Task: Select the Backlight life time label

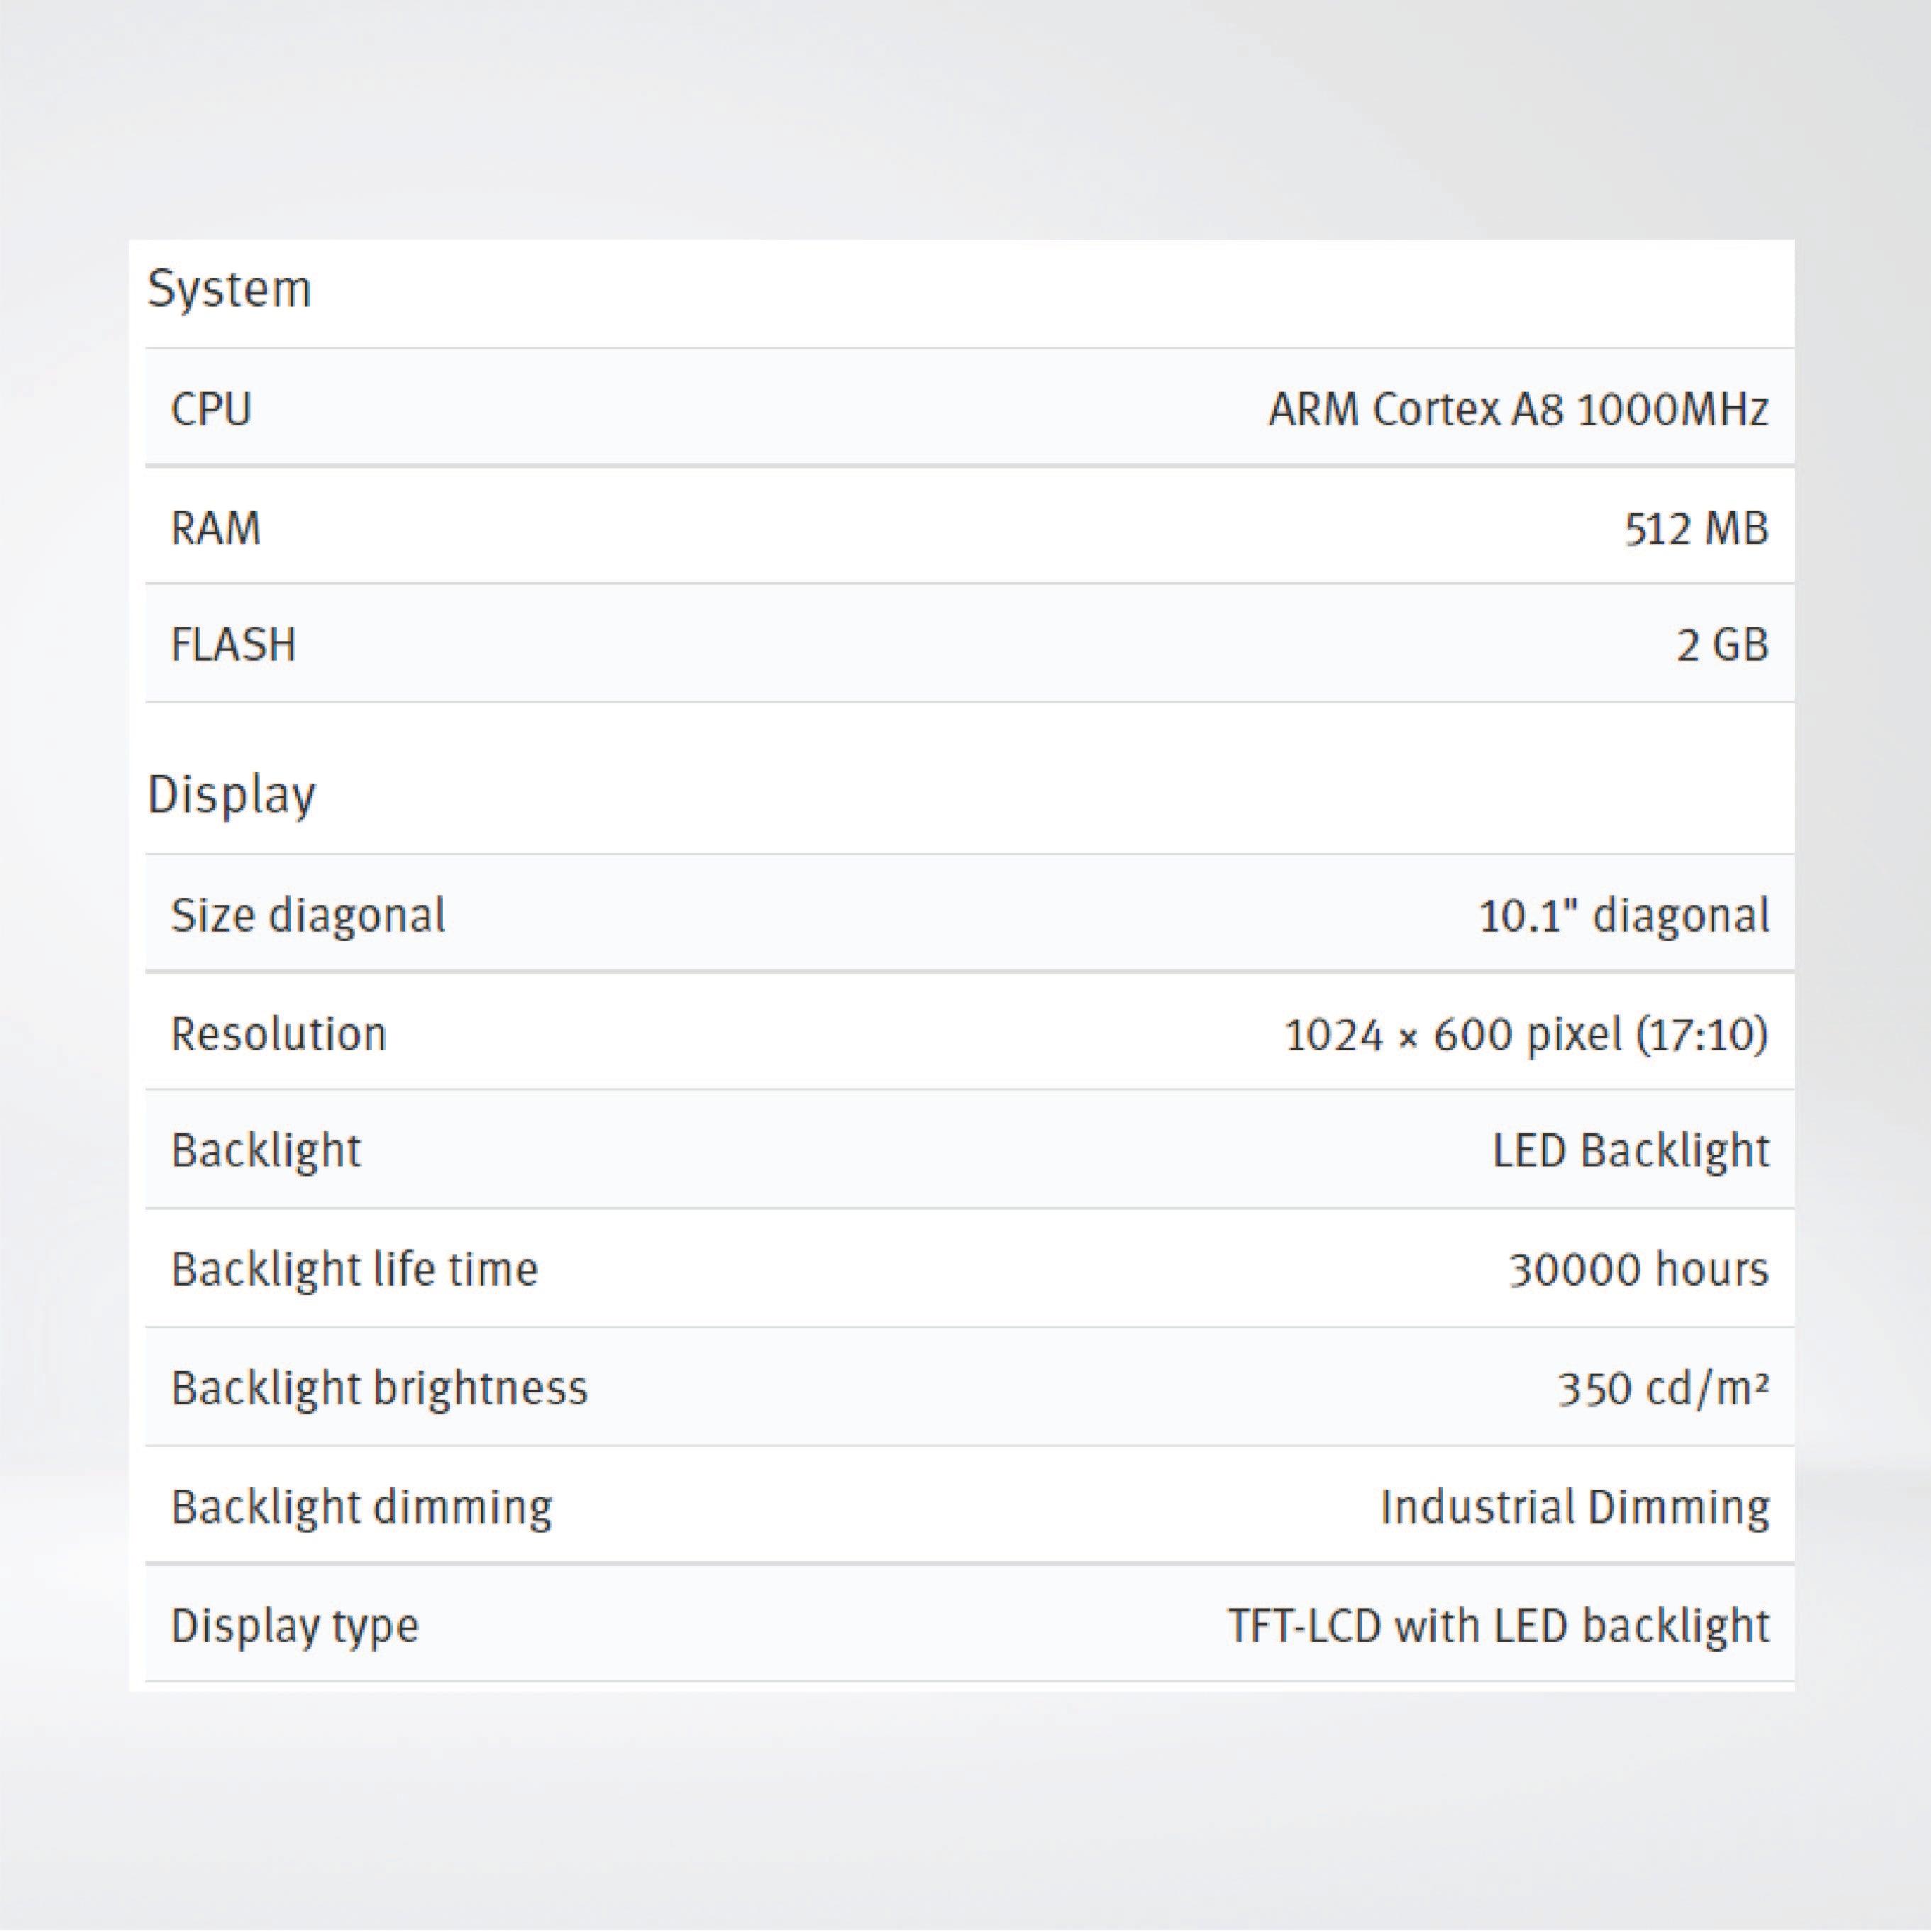Action: point(354,1270)
